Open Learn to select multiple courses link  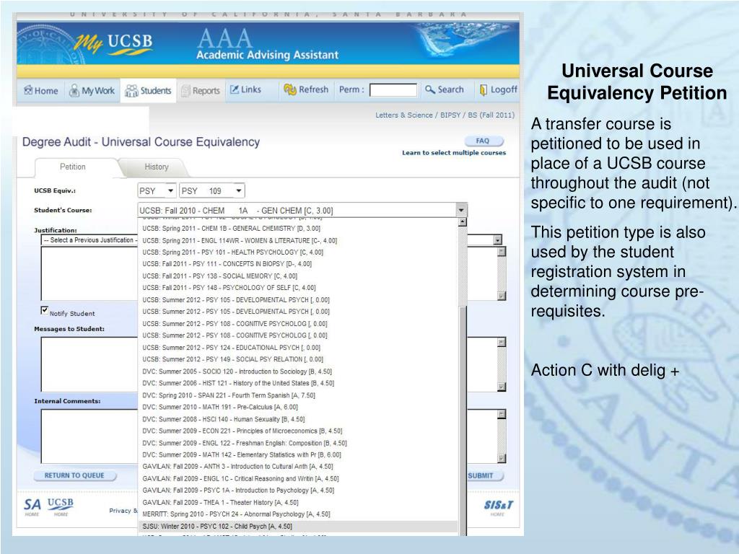tap(454, 153)
